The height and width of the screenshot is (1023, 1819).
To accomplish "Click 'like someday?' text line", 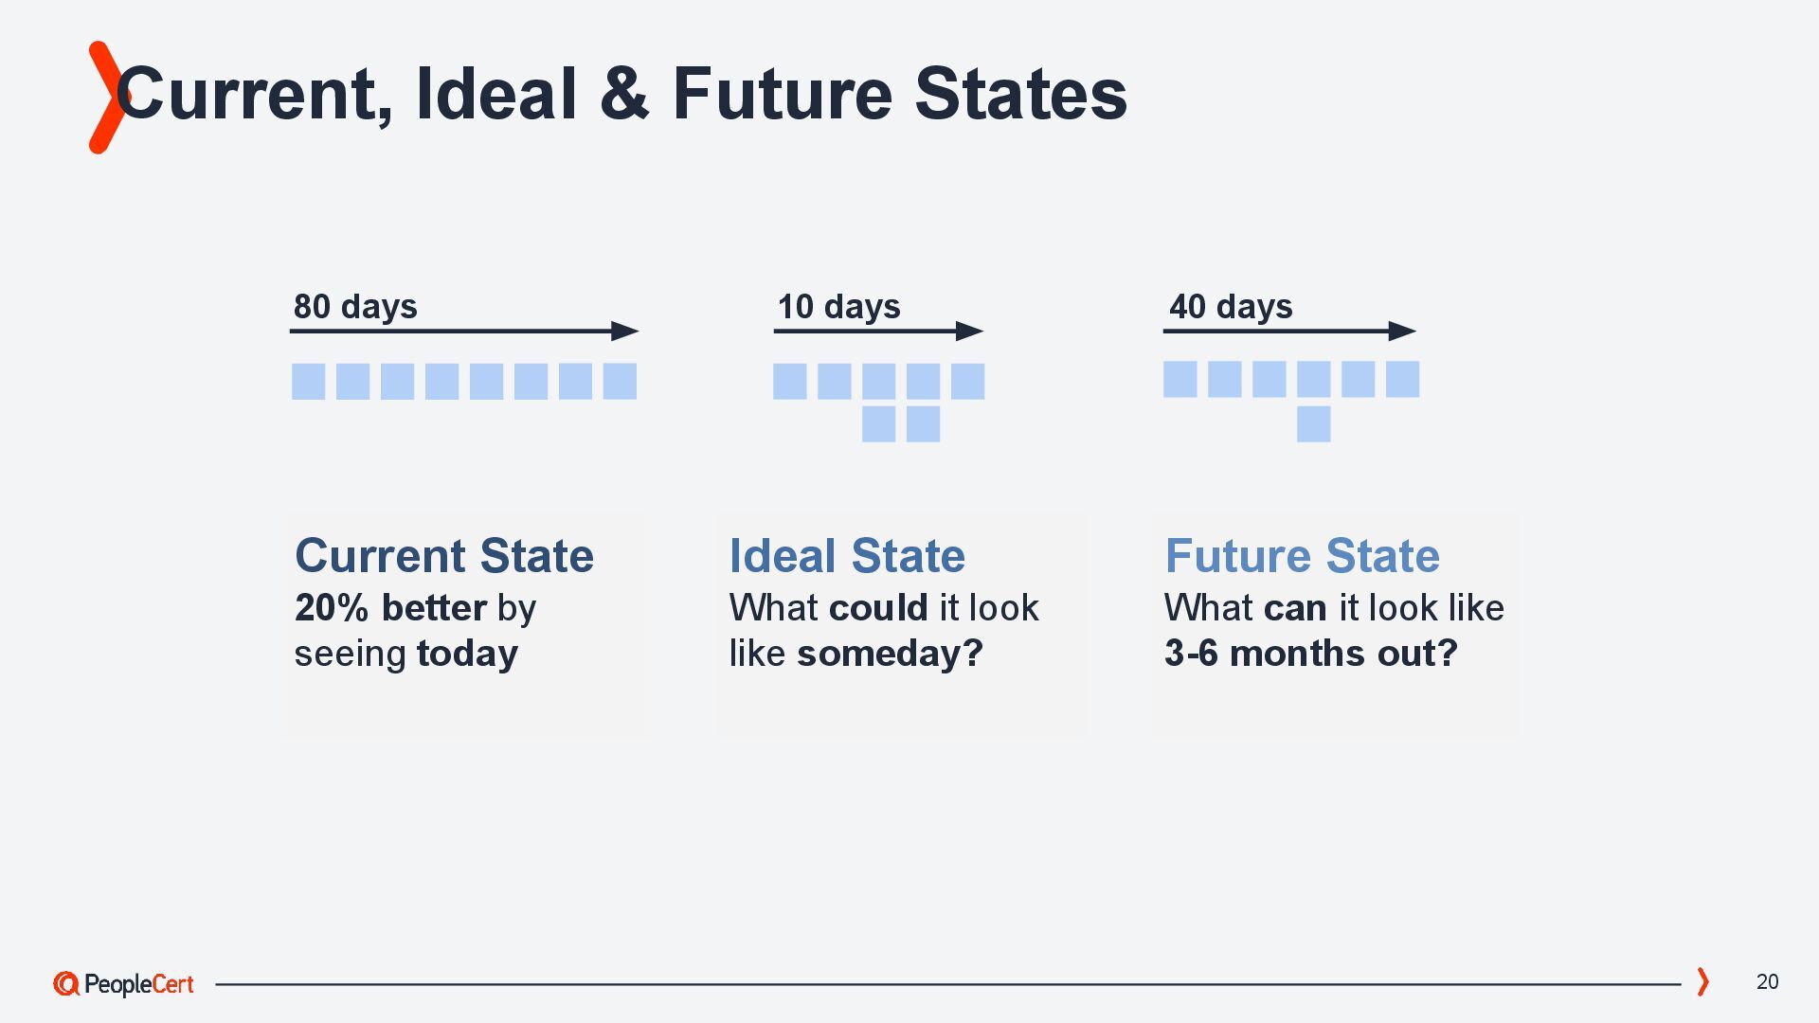I will pos(855,654).
